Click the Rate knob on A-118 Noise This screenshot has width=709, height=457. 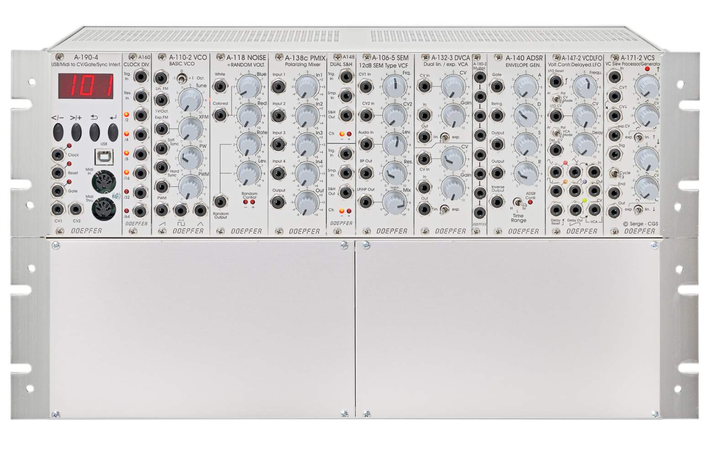coord(249,144)
